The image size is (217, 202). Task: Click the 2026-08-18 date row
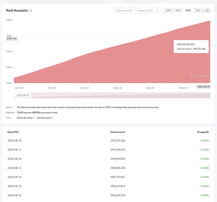point(108,140)
